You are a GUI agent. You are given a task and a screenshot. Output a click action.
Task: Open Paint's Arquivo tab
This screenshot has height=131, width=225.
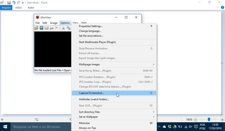point(6,8)
